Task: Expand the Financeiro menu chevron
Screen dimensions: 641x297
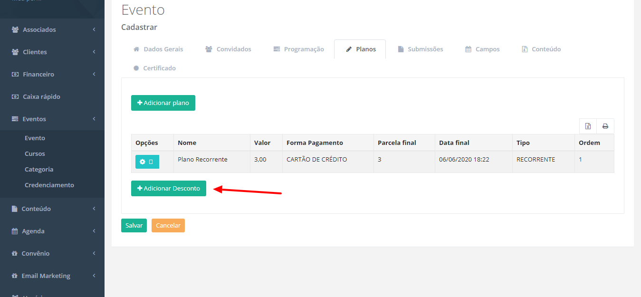Action: pos(94,74)
